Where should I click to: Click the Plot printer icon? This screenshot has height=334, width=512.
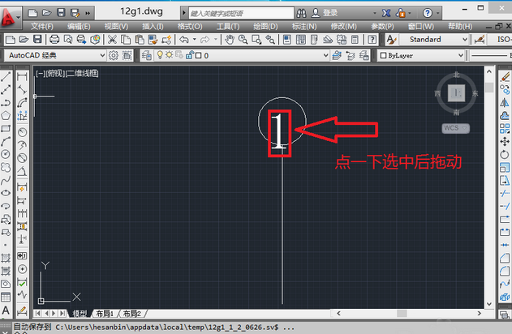point(54,40)
